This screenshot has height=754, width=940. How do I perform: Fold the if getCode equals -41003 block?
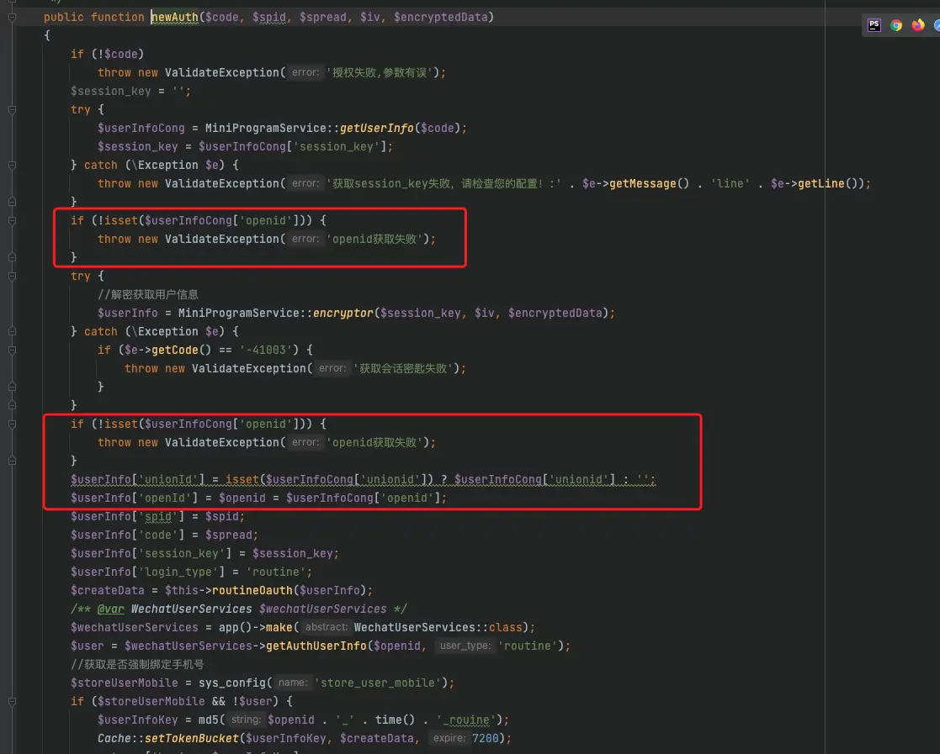[x=12, y=351]
